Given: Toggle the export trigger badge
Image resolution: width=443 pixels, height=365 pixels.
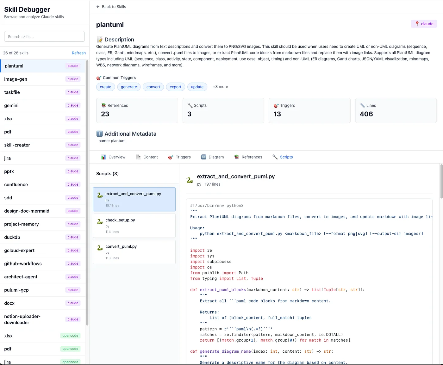Looking at the screenshot, I should click(x=175, y=87).
